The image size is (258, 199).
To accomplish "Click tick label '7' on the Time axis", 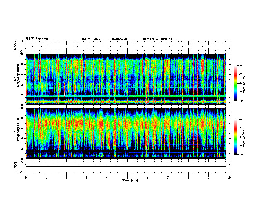I will pos(168,178).
